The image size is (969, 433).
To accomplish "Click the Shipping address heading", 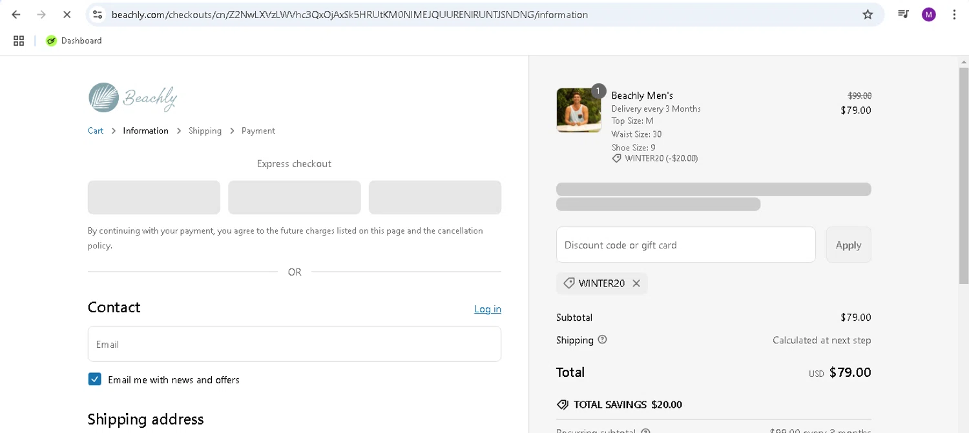I will [146, 419].
